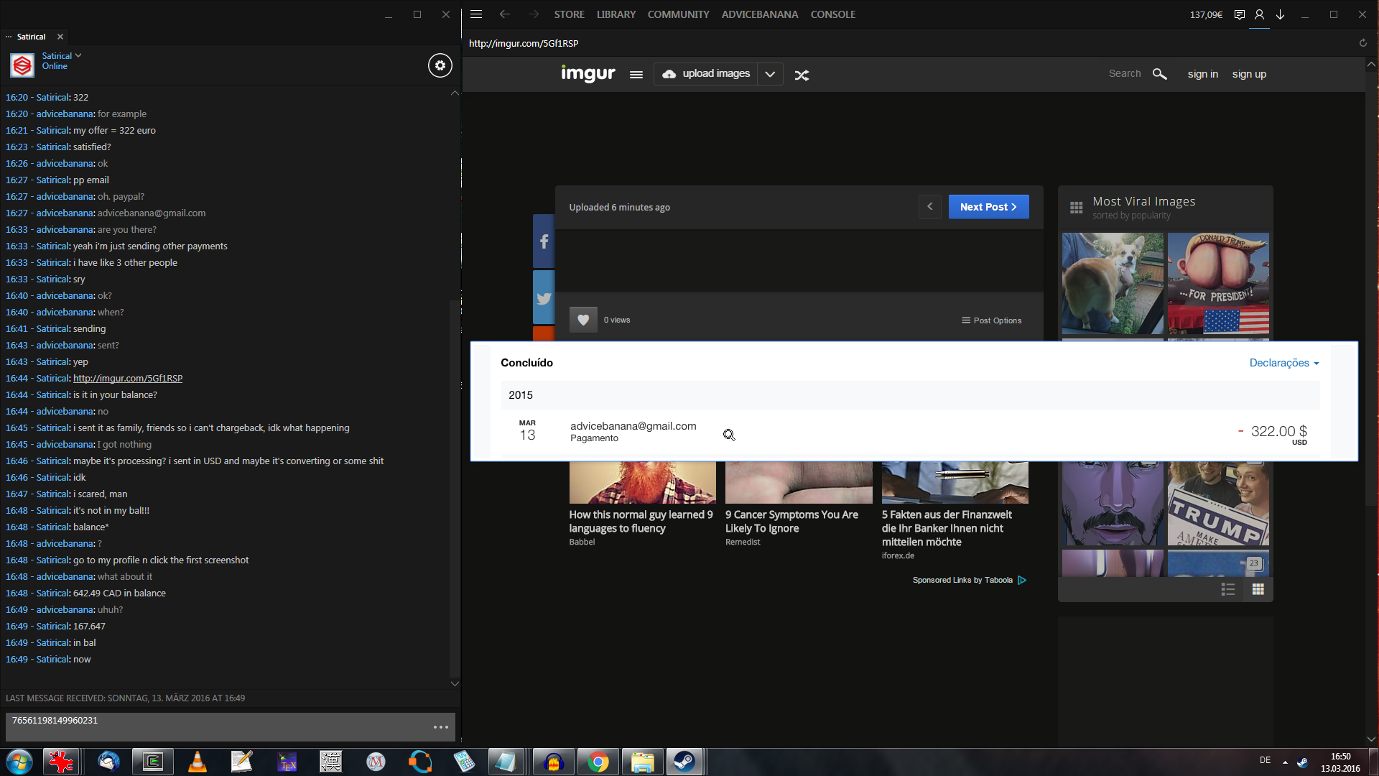Open the COMMUNITY menu

(678, 14)
